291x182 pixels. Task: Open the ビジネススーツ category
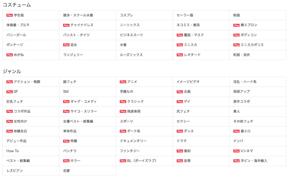click(131, 35)
